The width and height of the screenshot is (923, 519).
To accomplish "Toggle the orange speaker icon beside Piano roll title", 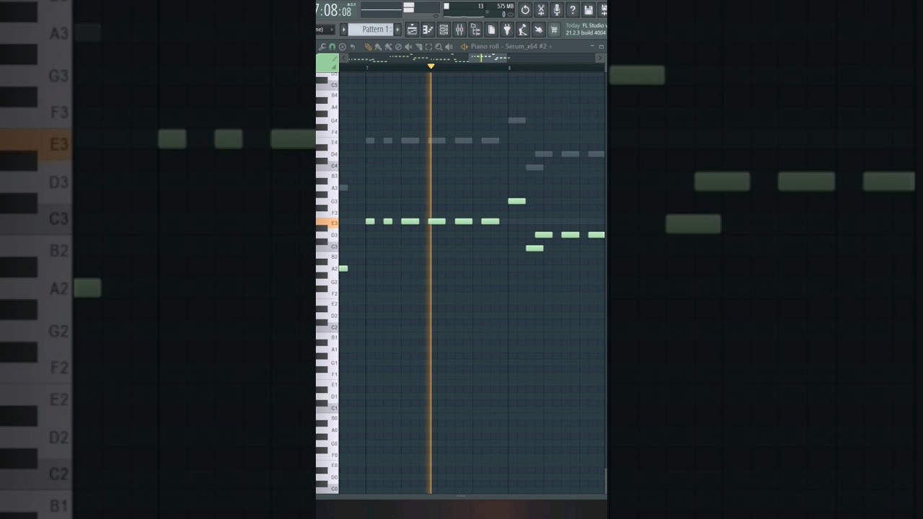I will click(464, 47).
